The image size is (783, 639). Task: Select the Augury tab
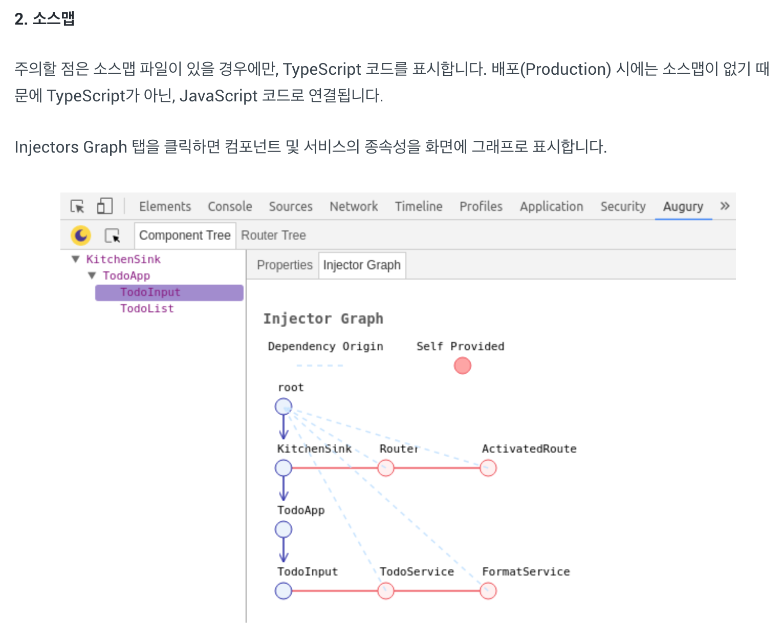point(683,206)
